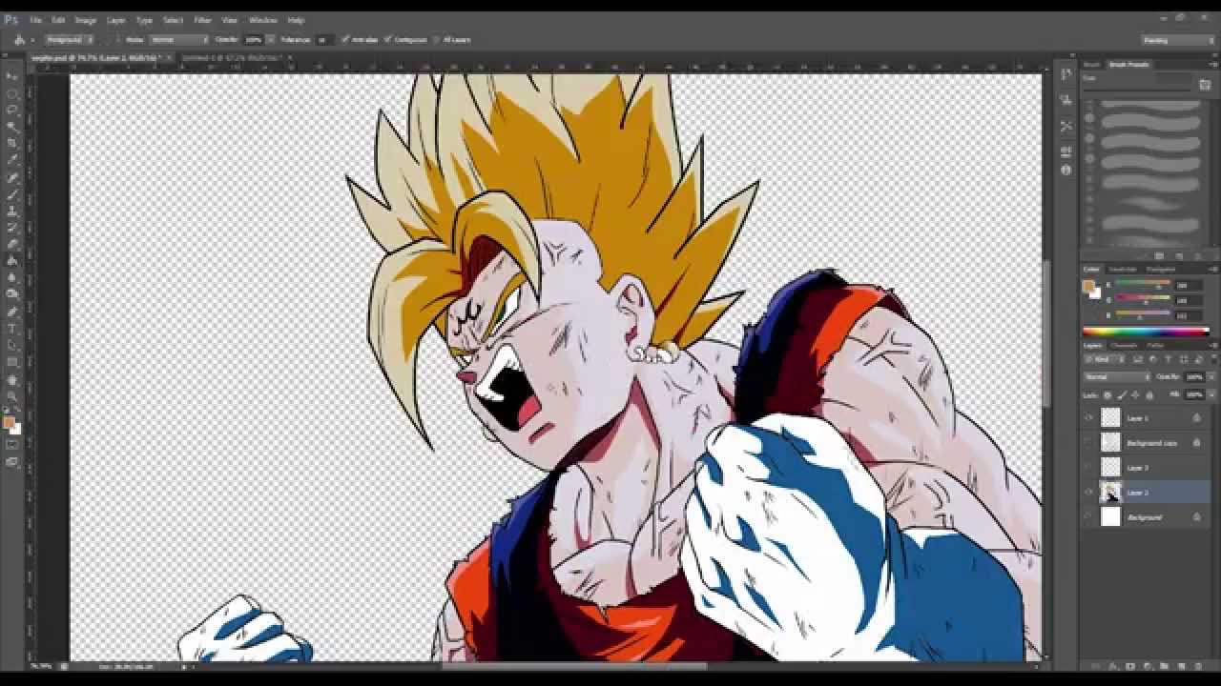Enable the All Layers checkbox
1221x686 pixels.
click(437, 40)
